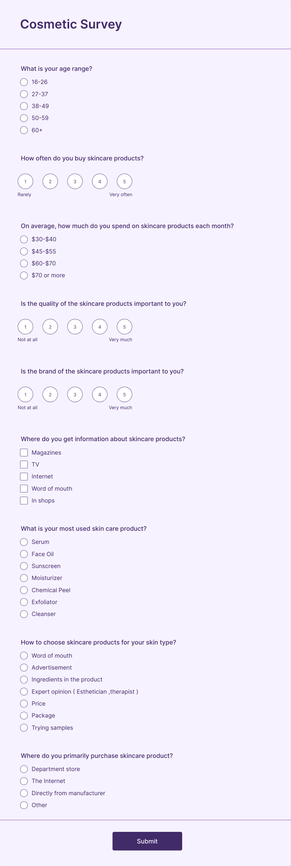Screen dimensions: 291x866
Task: Select Expert opinion option
Action: click(x=24, y=691)
